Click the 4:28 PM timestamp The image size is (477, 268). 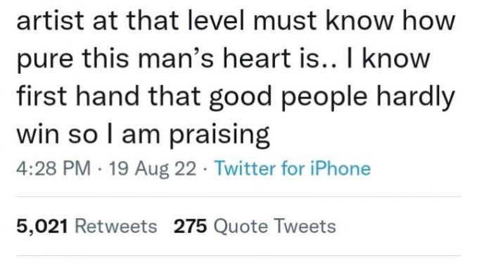point(53,168)
